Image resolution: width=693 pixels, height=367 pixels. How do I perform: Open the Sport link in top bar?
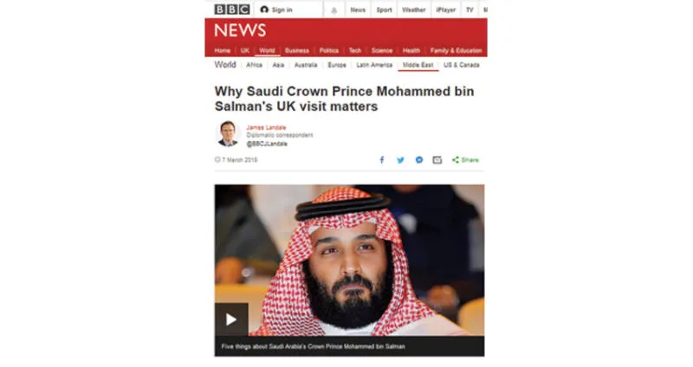click(x=384, y=10)
